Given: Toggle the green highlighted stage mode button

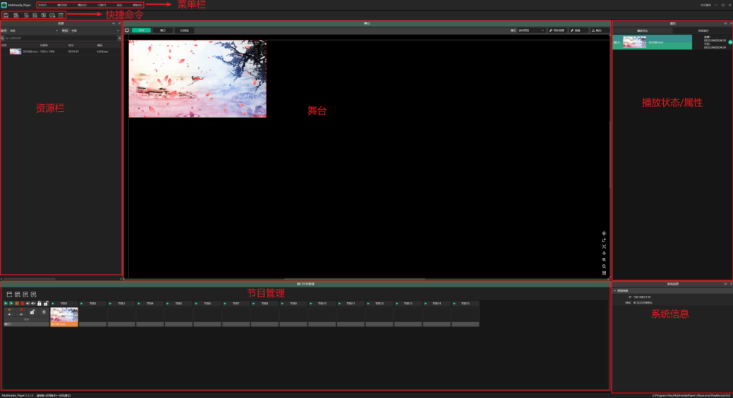Looking at the screenshot, I should [x=141, y=30].
